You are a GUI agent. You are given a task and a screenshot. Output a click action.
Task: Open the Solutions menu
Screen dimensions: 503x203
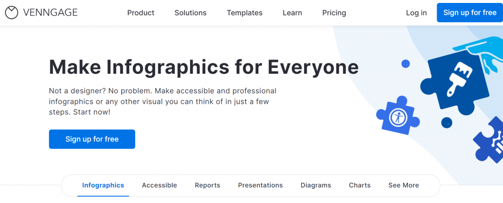tap(191, 13)
